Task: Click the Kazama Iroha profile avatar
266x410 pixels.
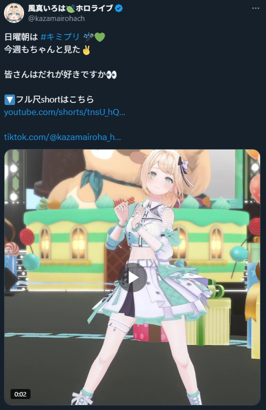Action: coord(14,13)
